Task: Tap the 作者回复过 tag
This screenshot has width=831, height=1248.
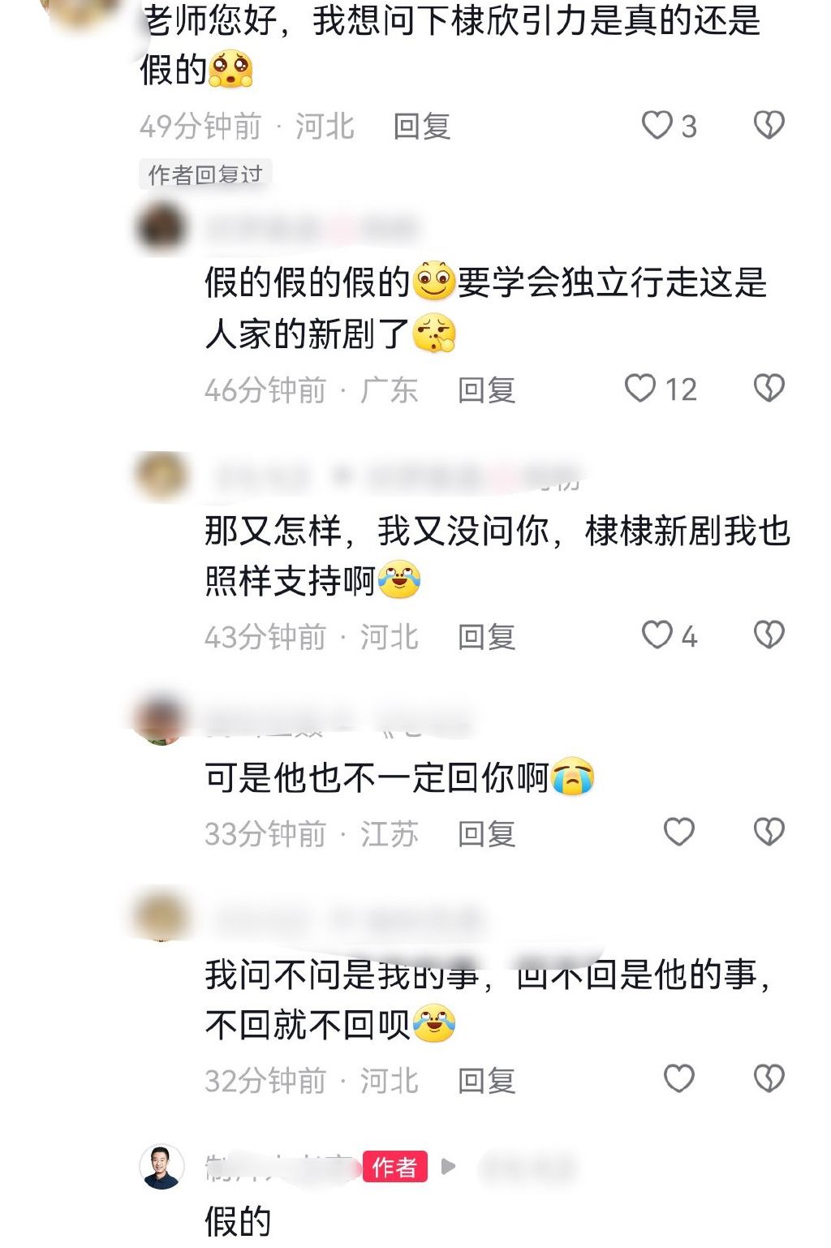Action: (x=205, y=174)
